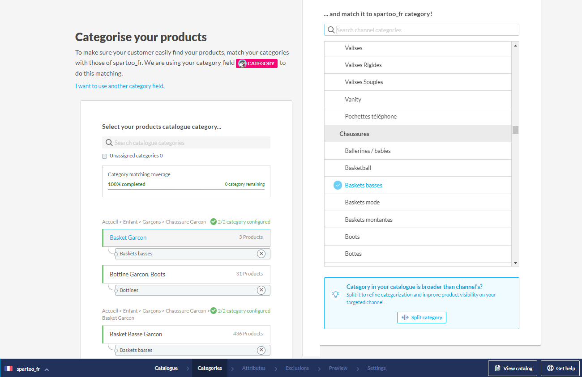The width and height of the screenshot is (582, 377).
Task: Click 'I want to use another category field' link
Action: pos(120,86)
